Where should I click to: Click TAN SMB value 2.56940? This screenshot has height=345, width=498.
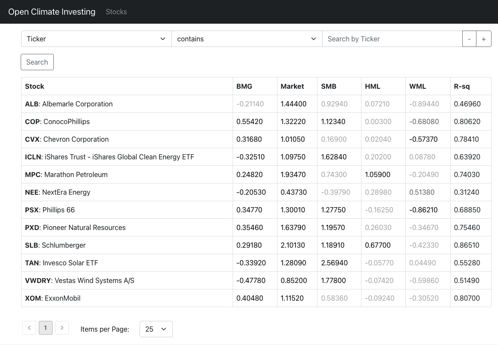[334, 263]
